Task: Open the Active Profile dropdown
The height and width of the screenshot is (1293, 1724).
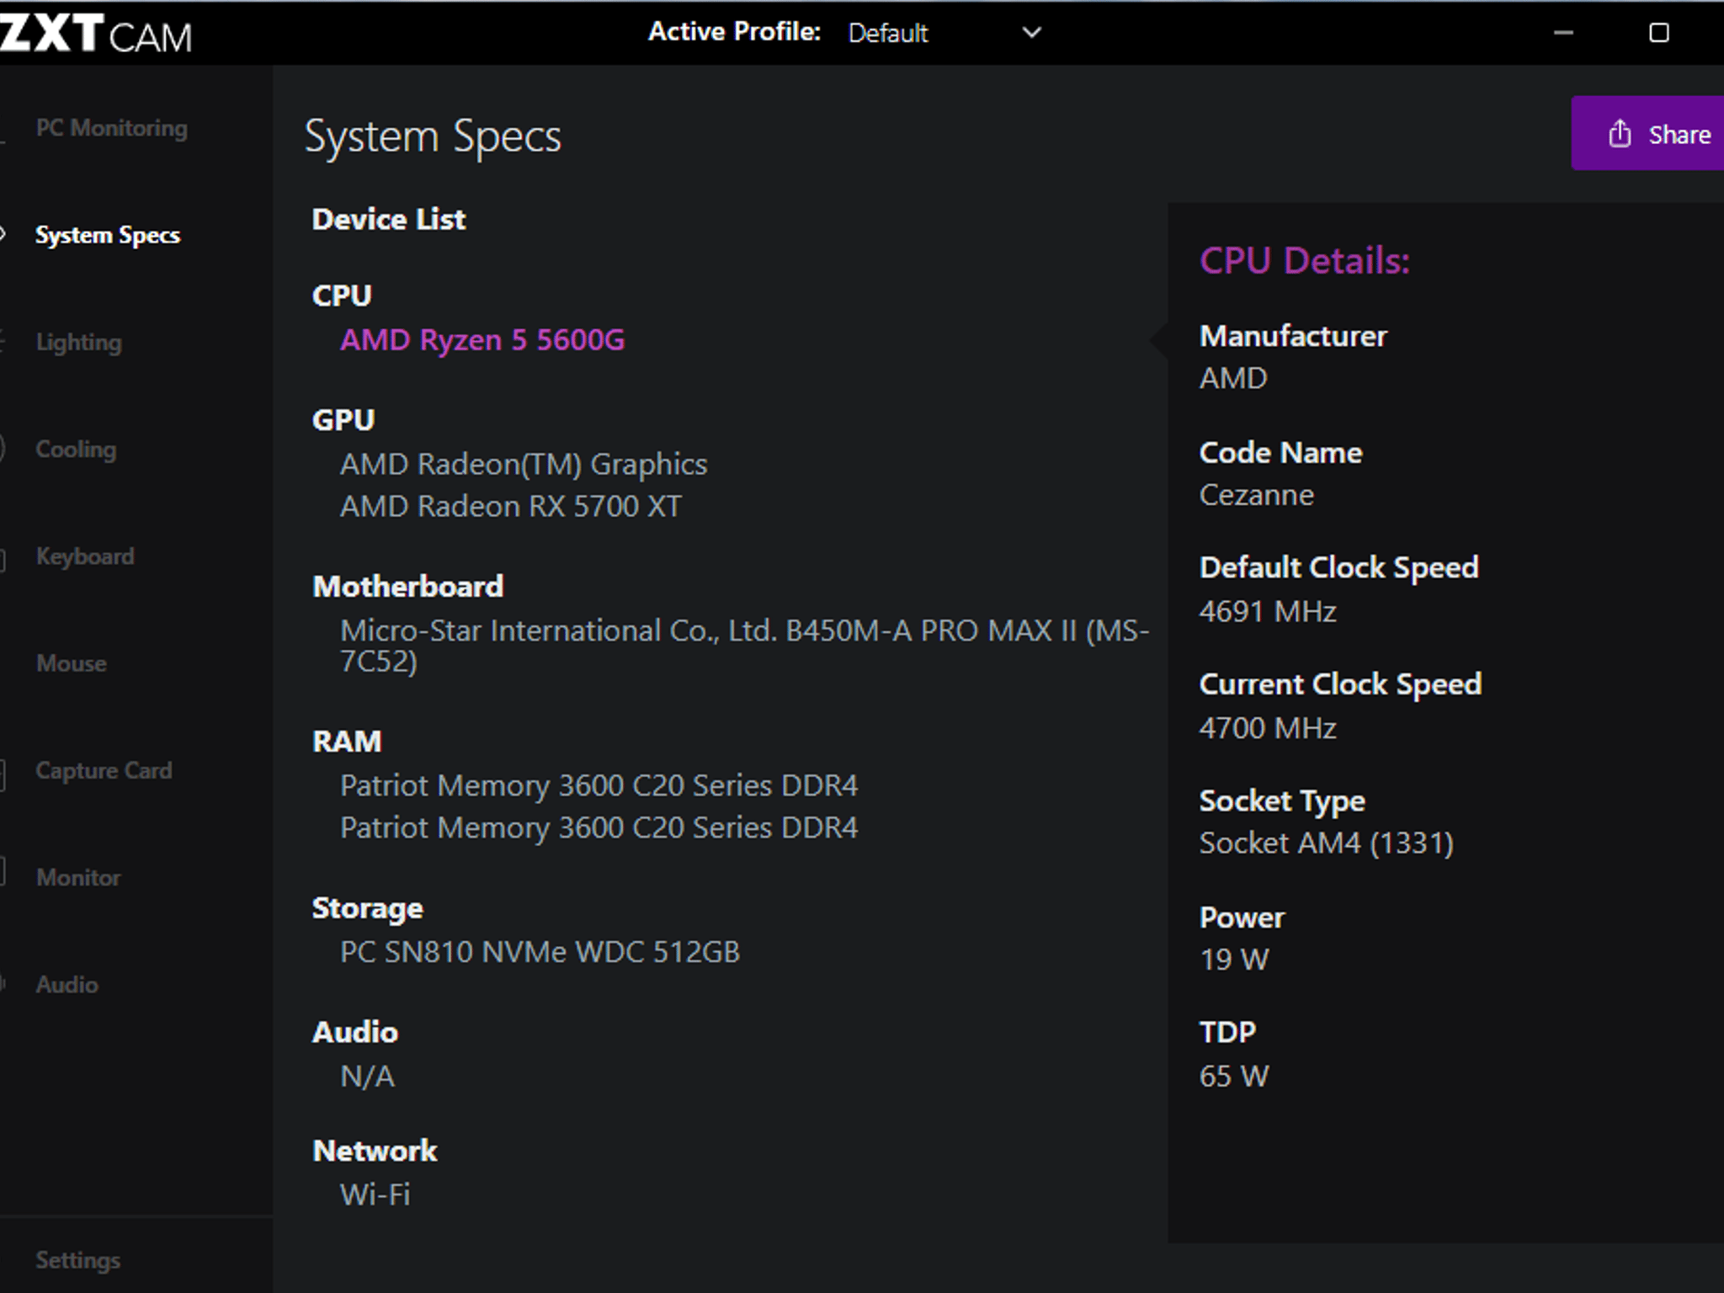Action: (944, 33)
